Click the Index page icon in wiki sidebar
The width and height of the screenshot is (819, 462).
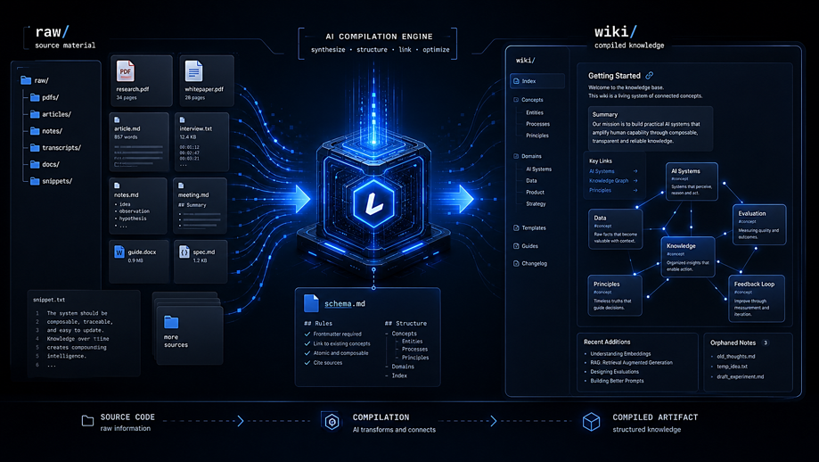click(517, 81)
